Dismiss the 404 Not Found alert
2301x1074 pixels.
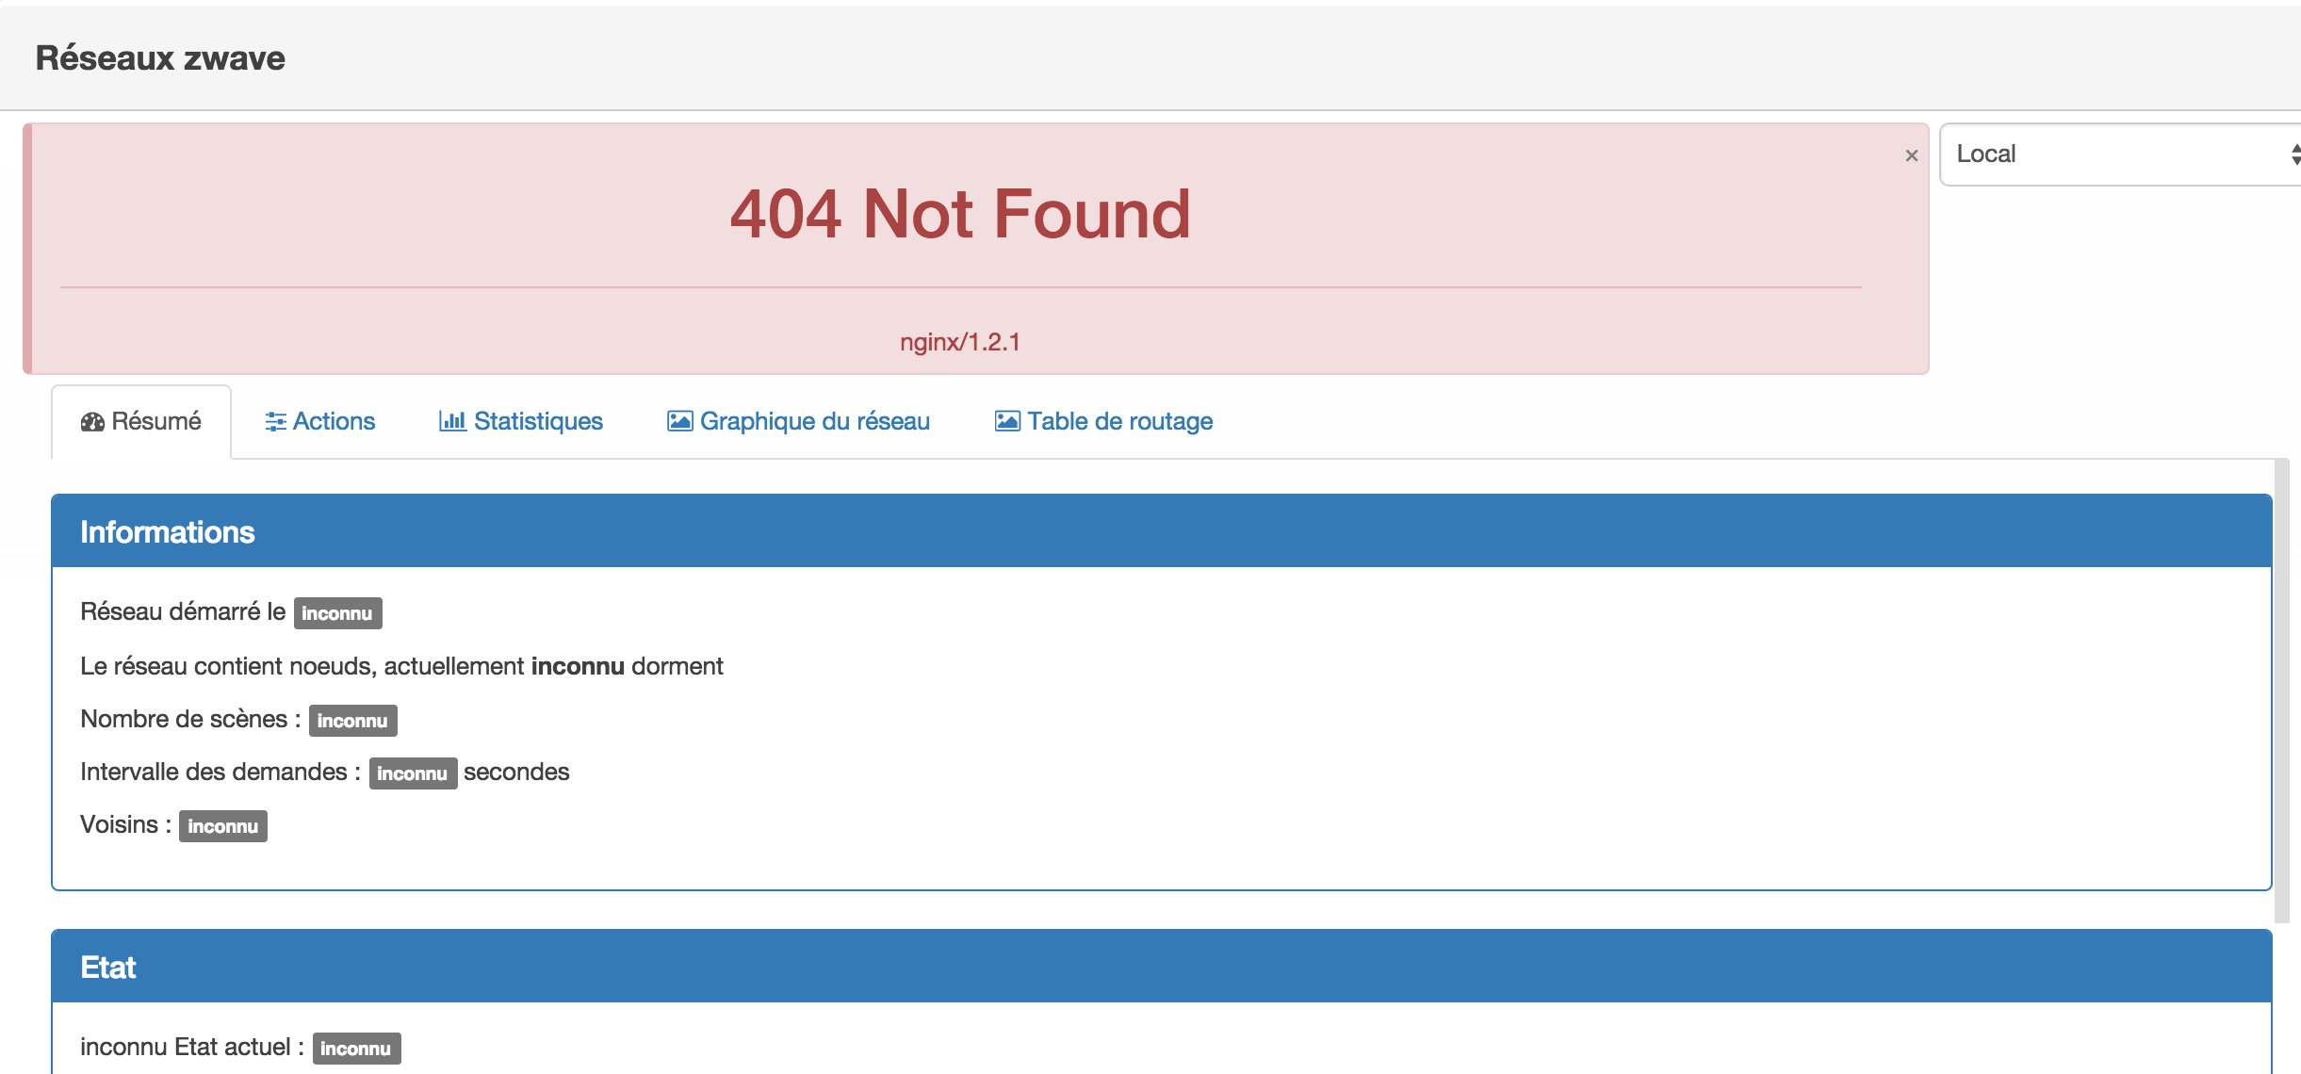tap(1911, 155)
